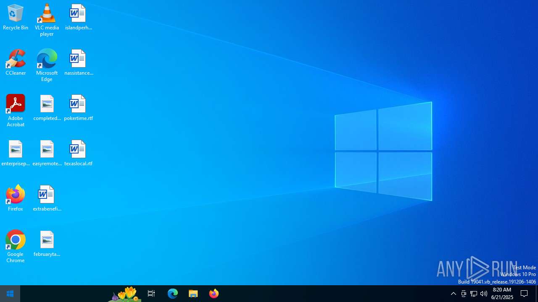Open the Action Center notifications icon
This screenshot has height=302, width=538.
click(x=525, y=294)
